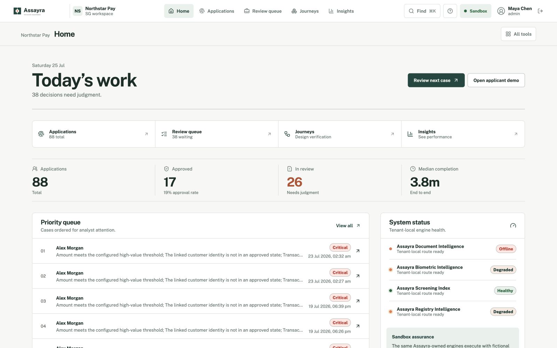Click the checklist icon on Review queue card
Image resolution: width=557 pixels, height=348 pixels.
point(164,134)
